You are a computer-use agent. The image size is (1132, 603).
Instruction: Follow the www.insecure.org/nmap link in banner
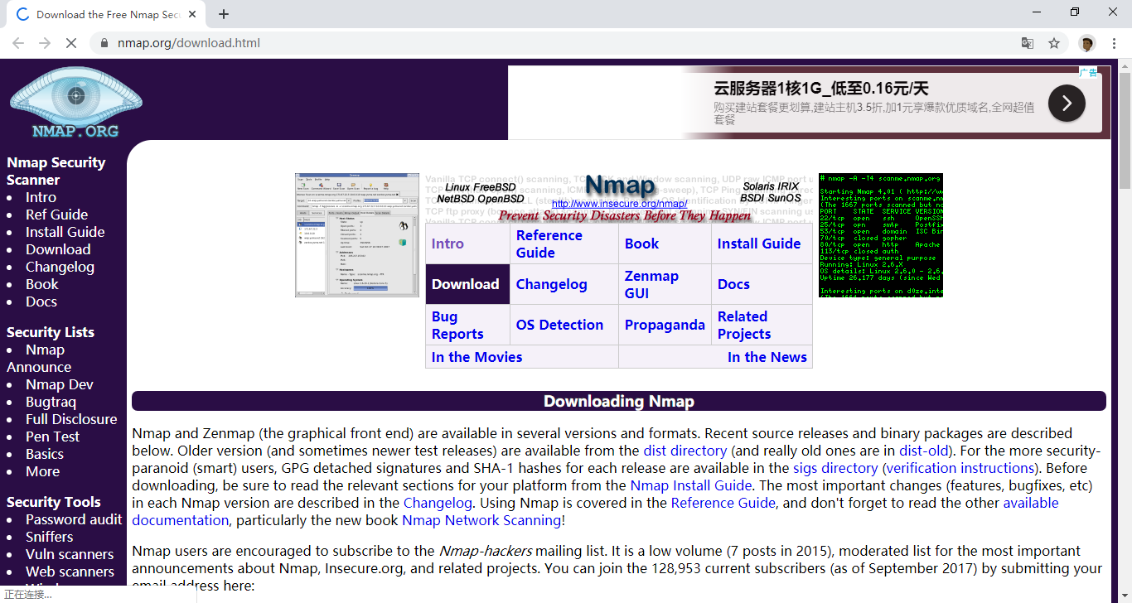point(619,204)
